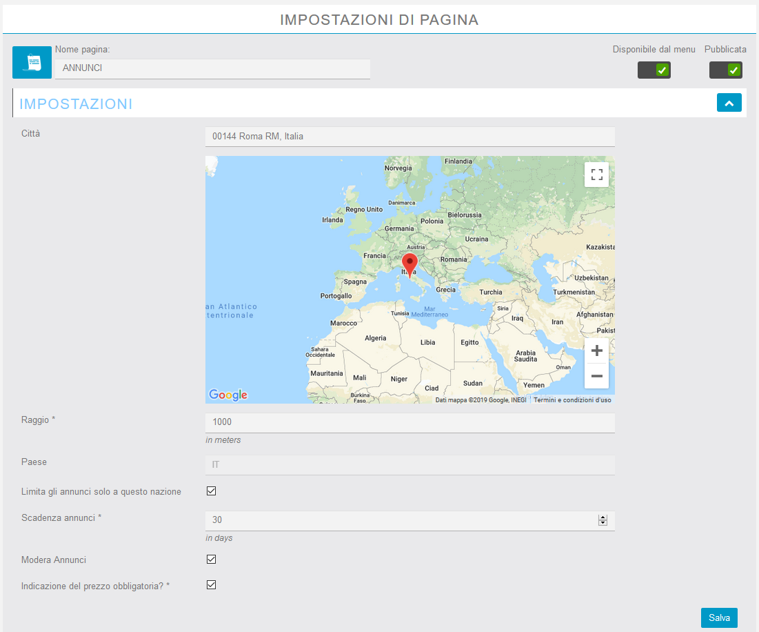Click the Raggio input field
Viewport: 759px width, 632px height.
click(410, 423)
